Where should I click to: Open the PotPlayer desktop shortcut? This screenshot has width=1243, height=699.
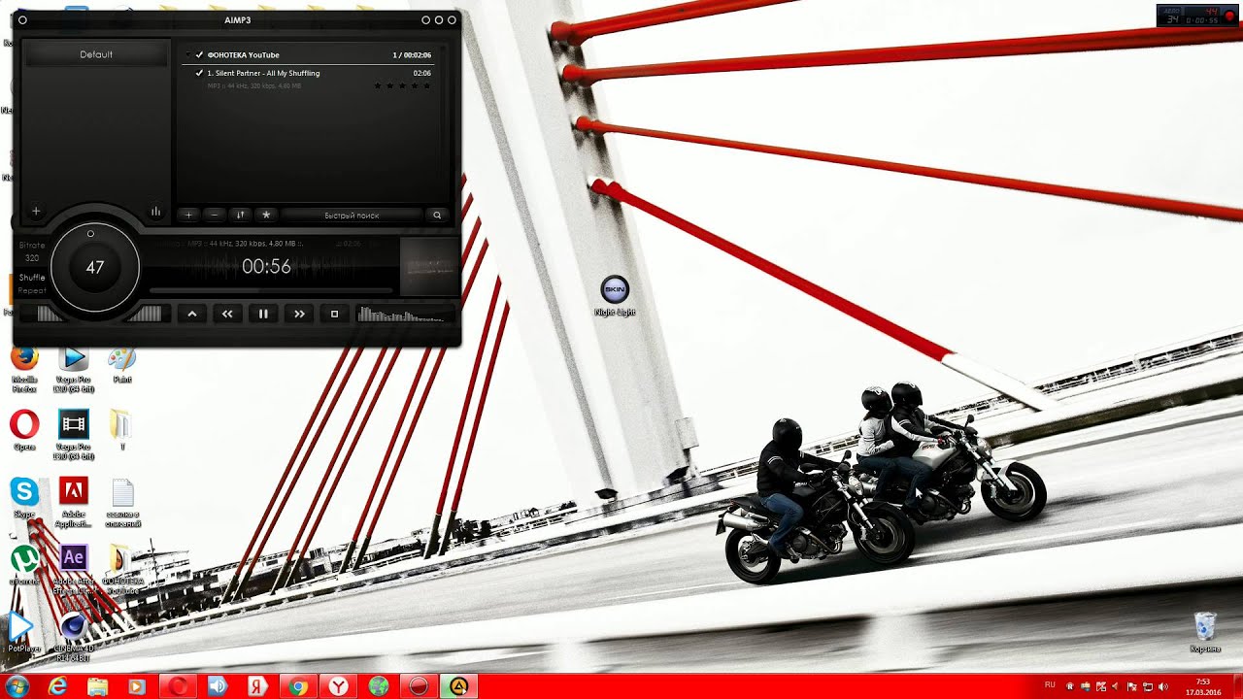click(22, 631)
